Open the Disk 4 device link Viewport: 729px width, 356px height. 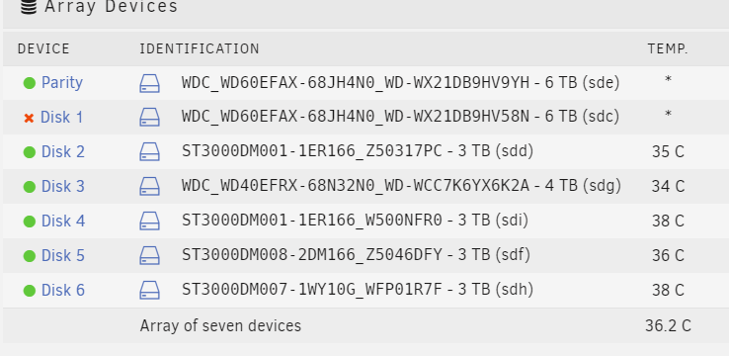click(63, 222)
